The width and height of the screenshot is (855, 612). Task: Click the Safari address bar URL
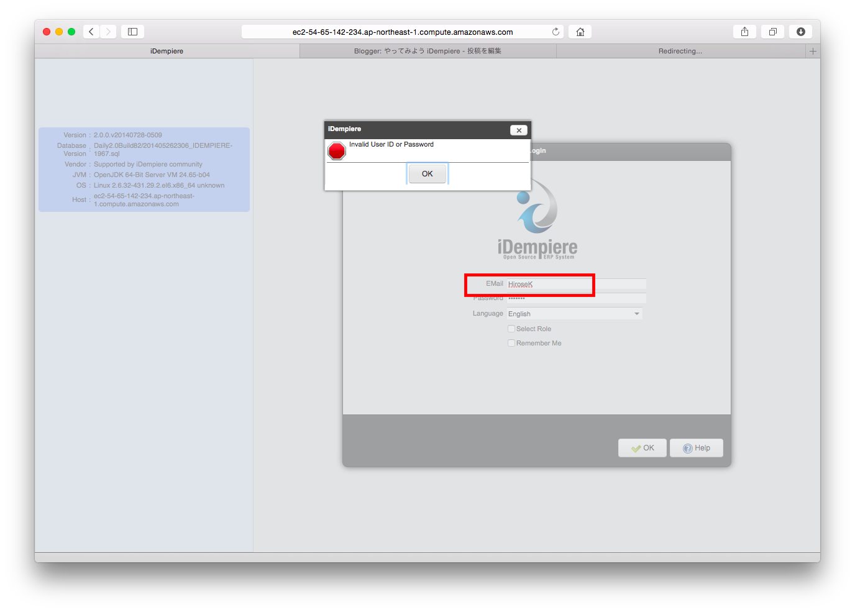[x=403, y=32]
